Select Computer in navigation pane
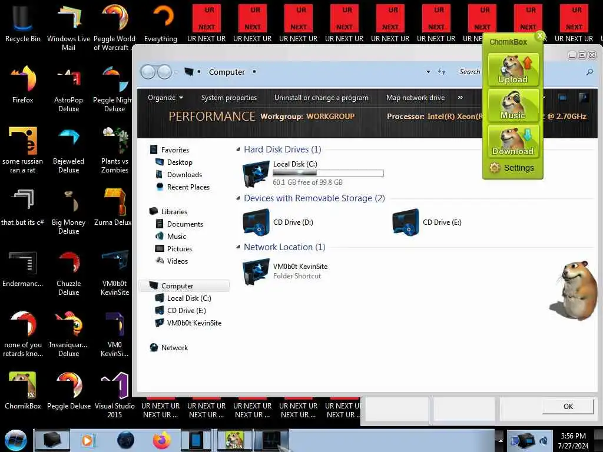The height and width of the screenshot is (452, 603). [x=184, y=285]
